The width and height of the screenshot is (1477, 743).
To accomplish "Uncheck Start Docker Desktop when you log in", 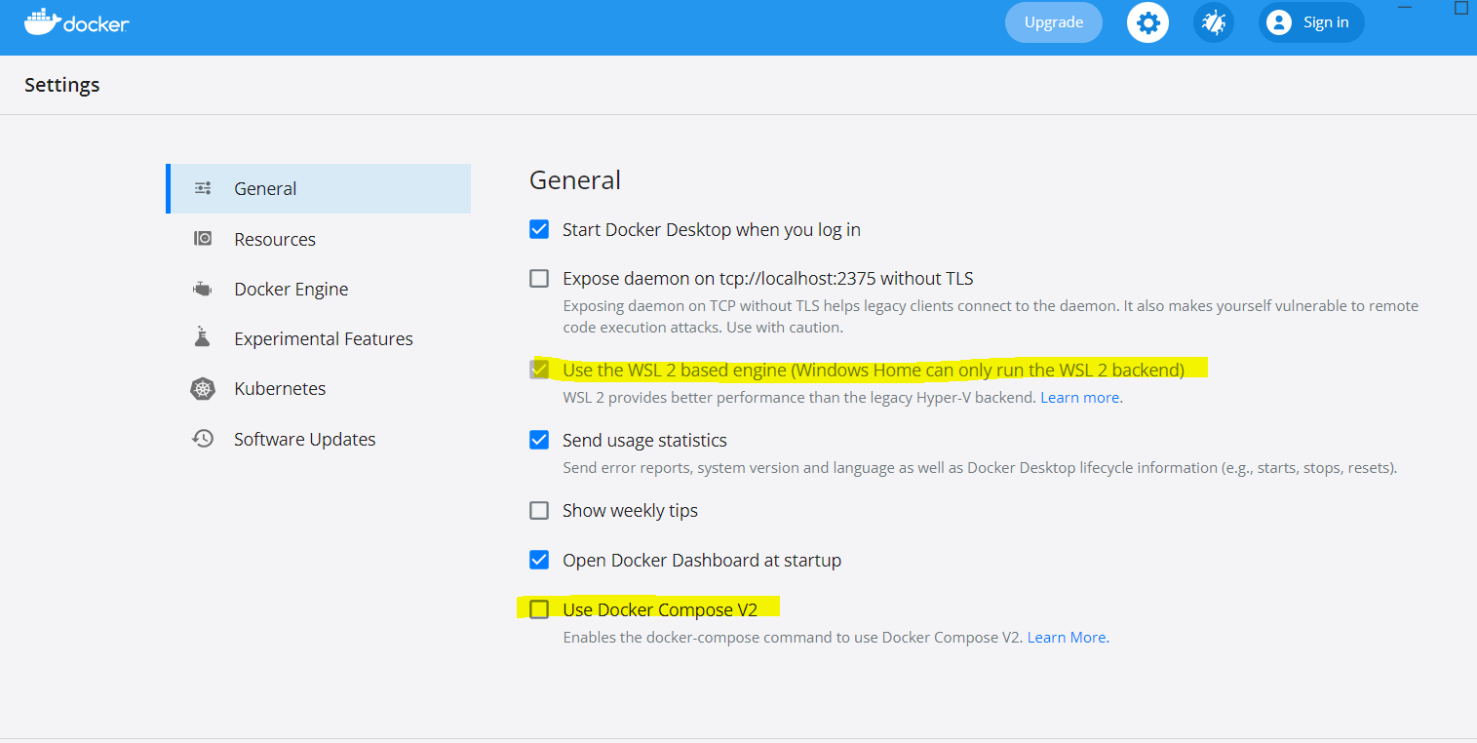I will 539,229.
